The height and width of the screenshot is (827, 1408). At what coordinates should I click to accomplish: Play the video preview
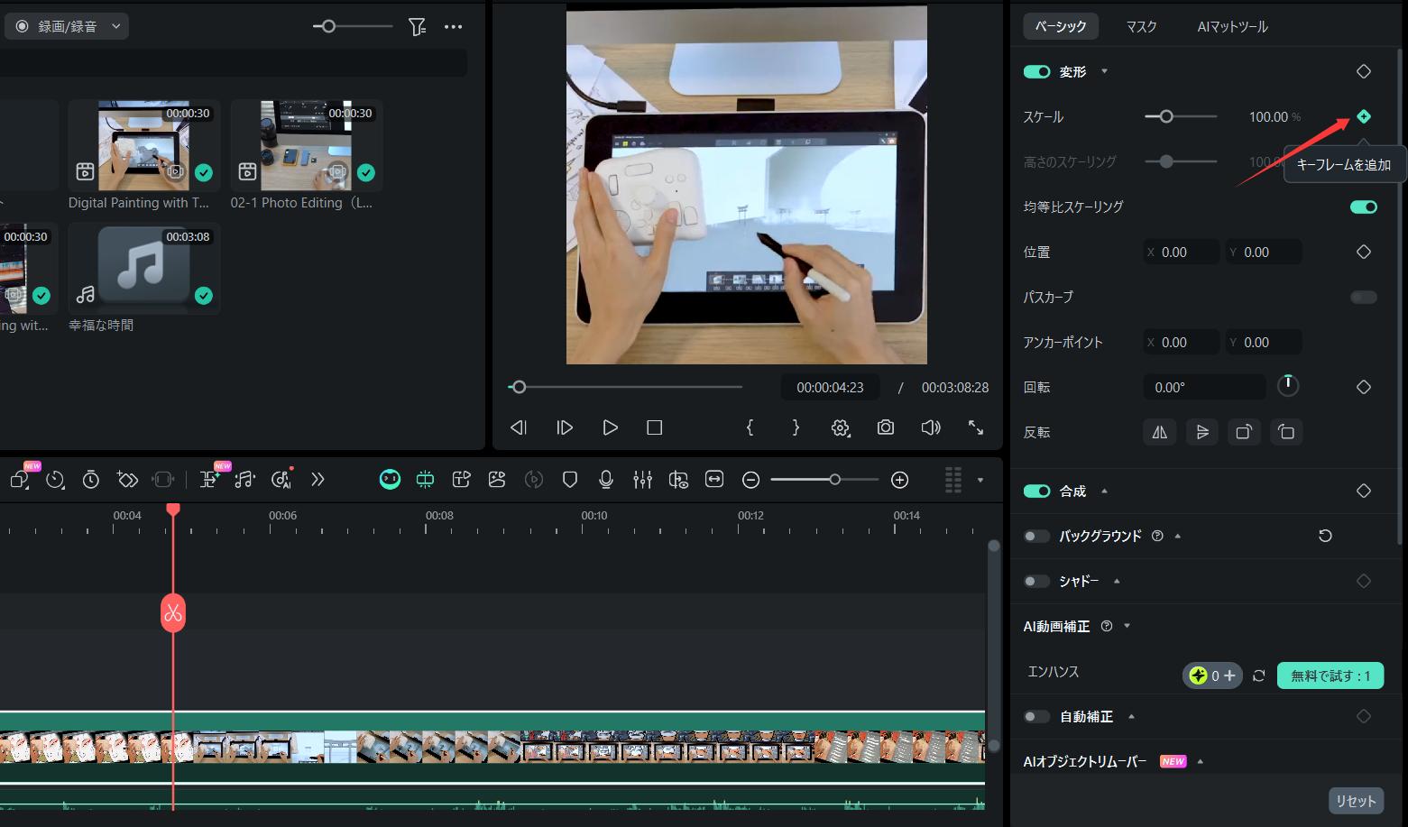[x=610, y=427]
